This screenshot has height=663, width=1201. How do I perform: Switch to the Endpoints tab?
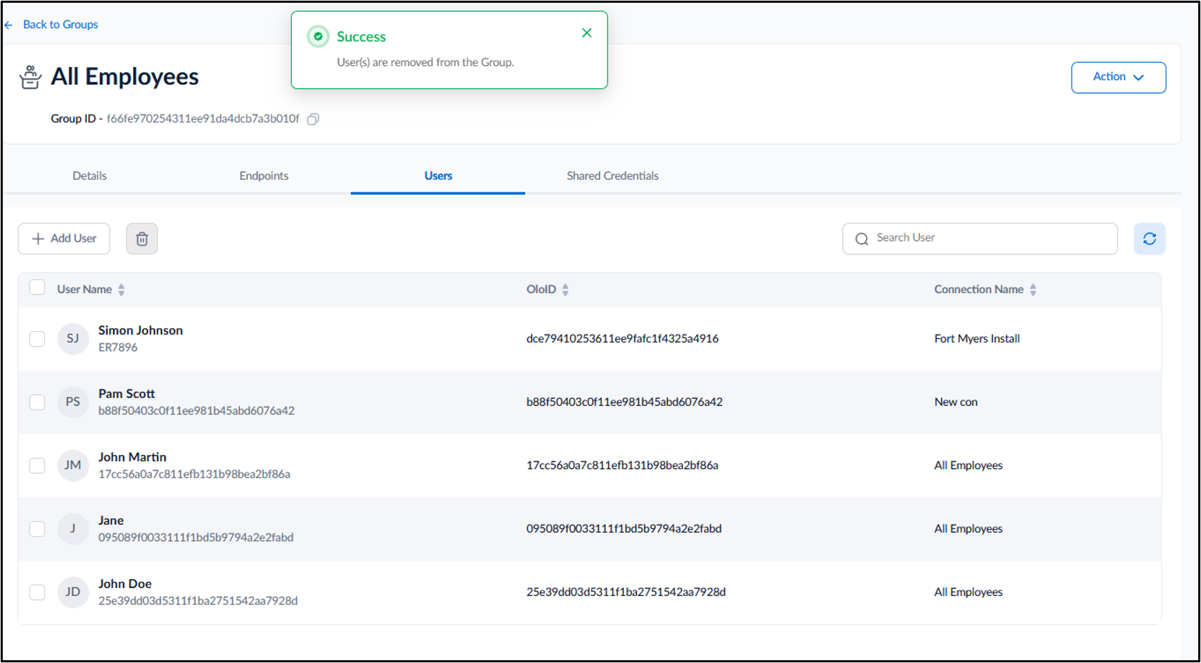(264, 176)
